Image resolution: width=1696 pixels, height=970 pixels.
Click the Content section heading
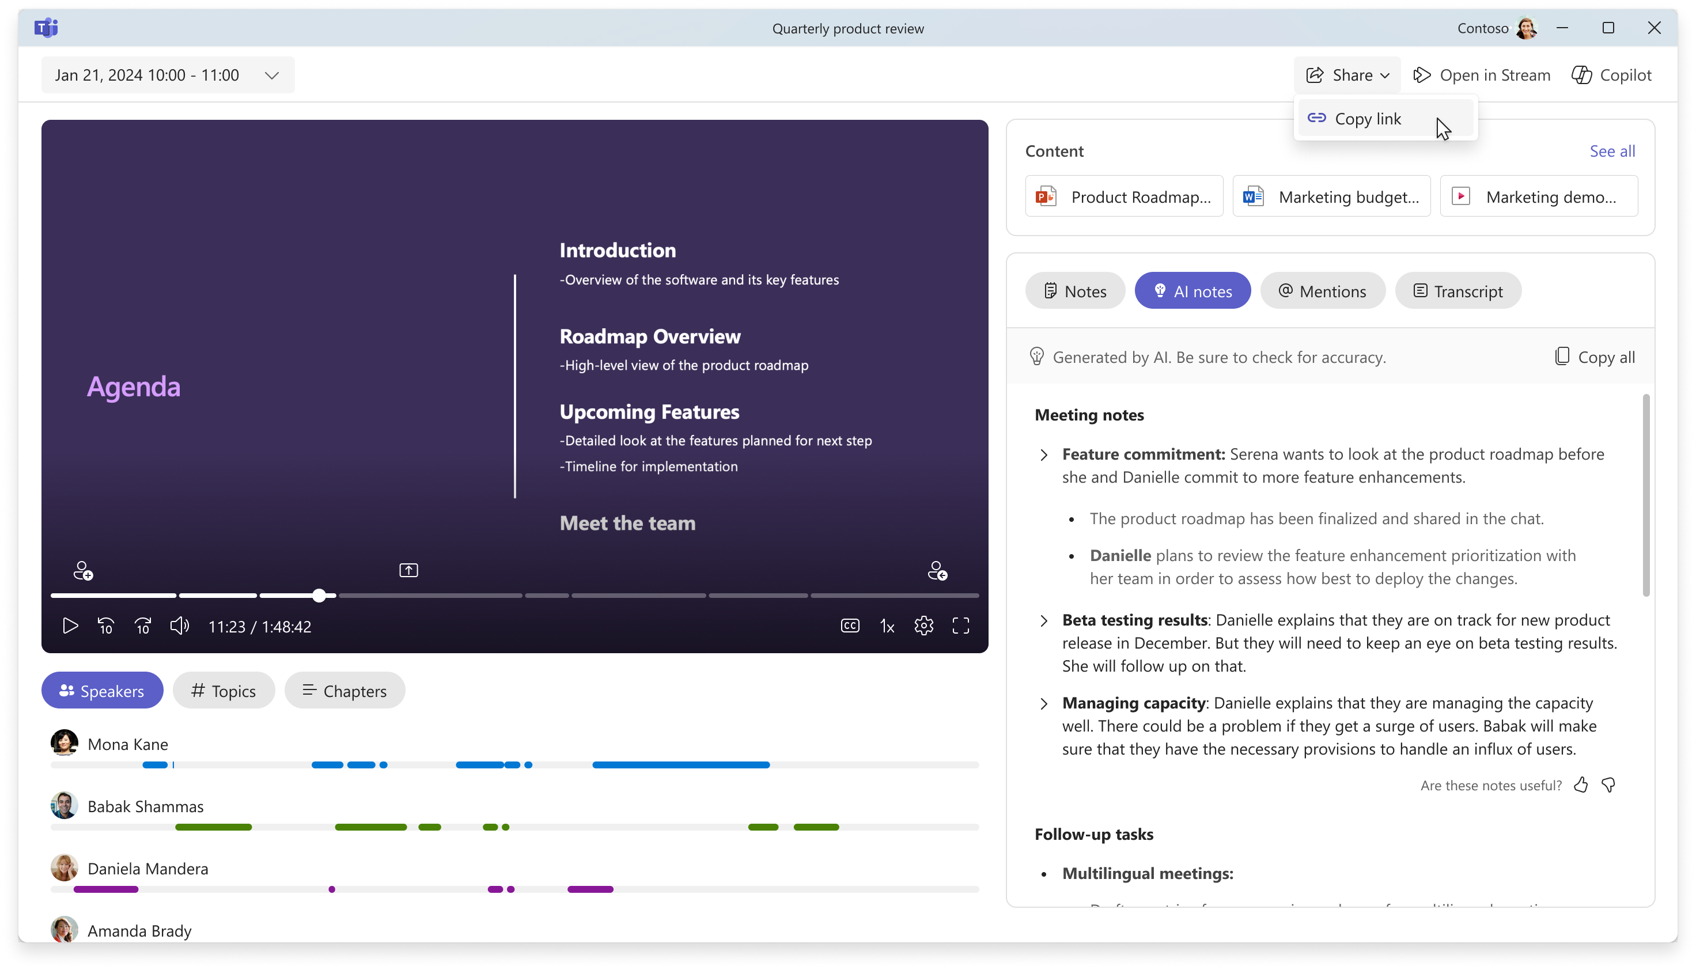[1054, 151]
